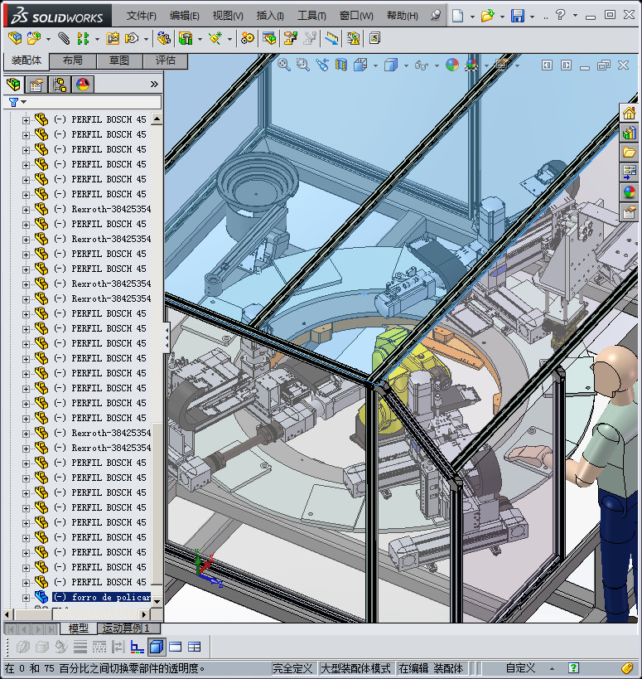Toggle the two-pane horizontal viewport layout button
This screenshot has width=642, height=679.
[x=176, y=647]
